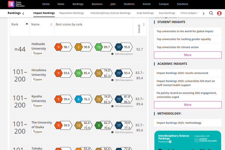Click More button under Academic Insights
This screenshot has height=150, width=225.
(x=188, y=105)
